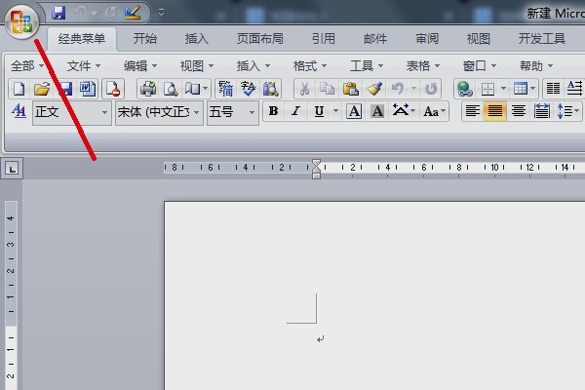
Task: Toggle Italic formatting
Action: point(295,111)
